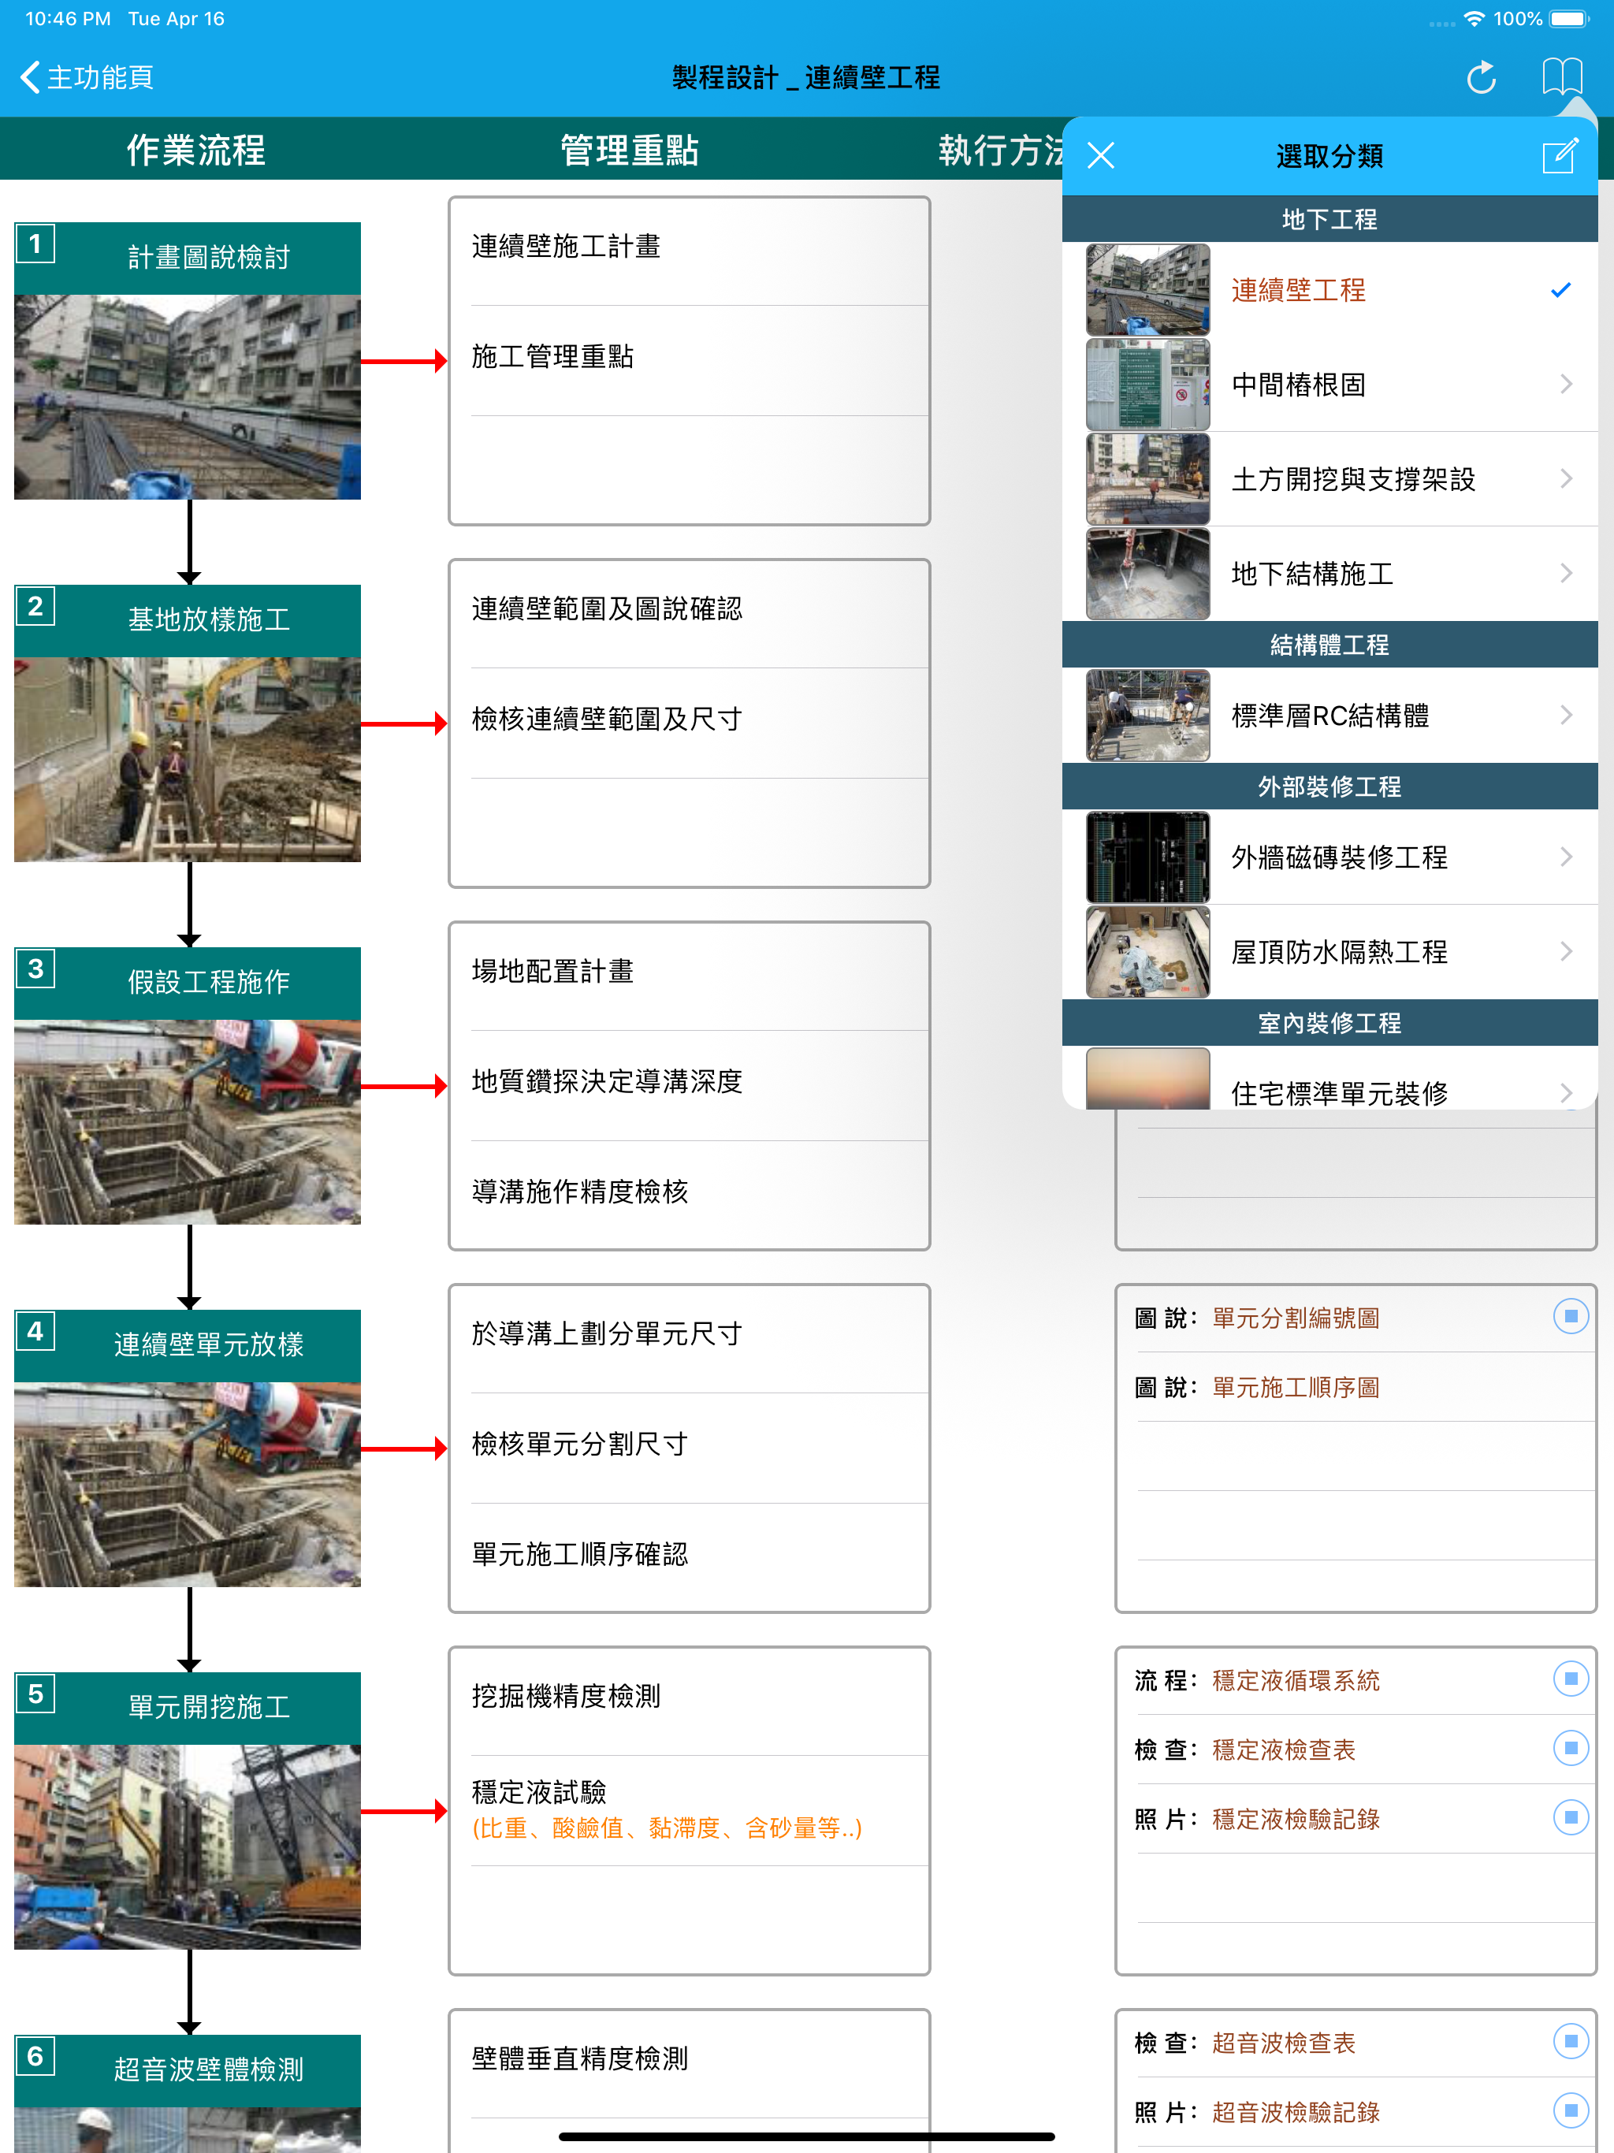Expand chevron beside 地下結構施工
This screenshot has height=2153, width=1614.
pyautogui.click(x=1565, y=573)
